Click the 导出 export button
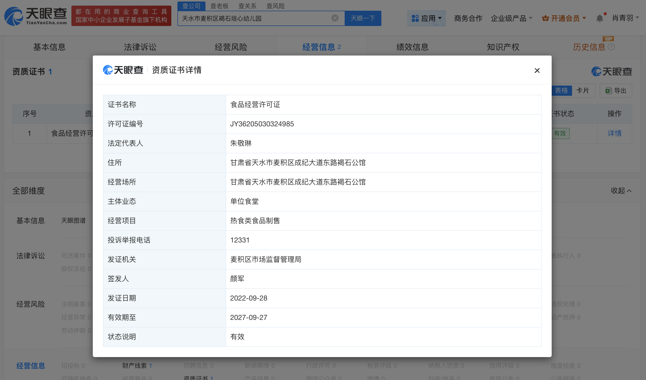Screen dimensions: 646x380 (615, 91)
